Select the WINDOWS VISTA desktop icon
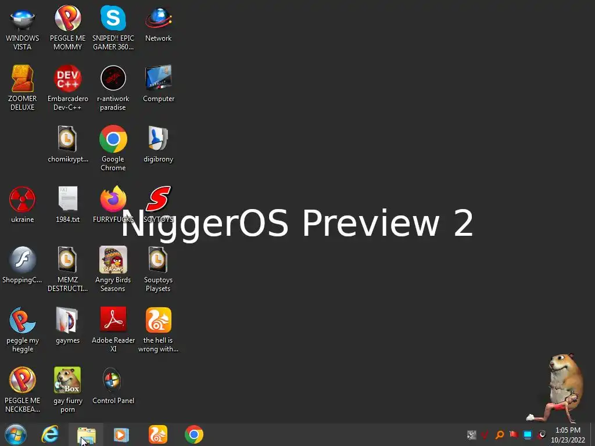Screen dimensions: 595x446 click(23, 28)
